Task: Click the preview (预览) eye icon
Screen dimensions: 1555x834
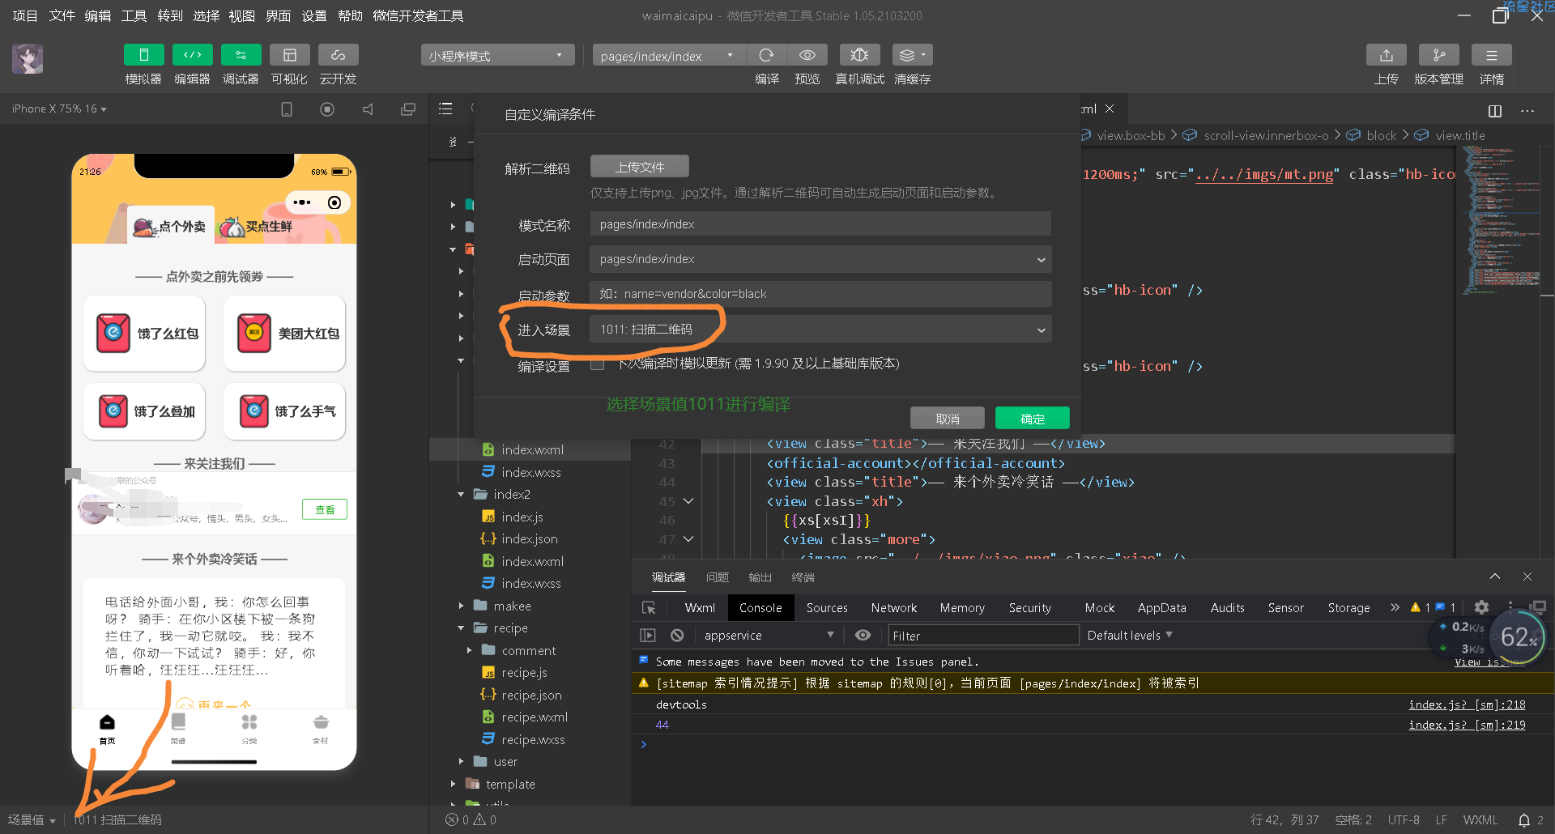Action: [x=807, y=55]
